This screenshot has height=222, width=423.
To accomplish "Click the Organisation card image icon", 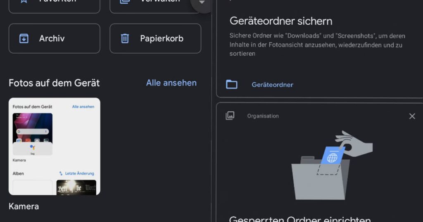I will click(230, 116).
